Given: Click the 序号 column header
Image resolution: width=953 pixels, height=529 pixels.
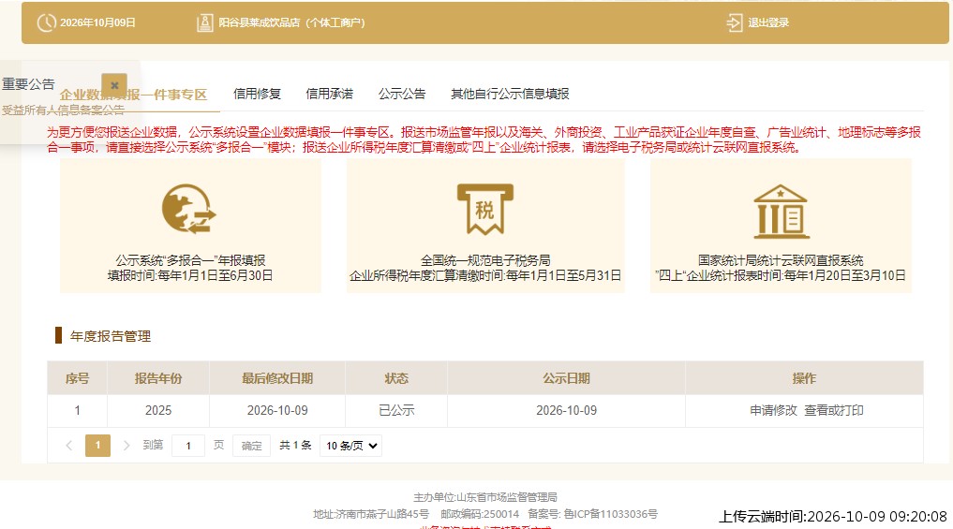Looking at the screenshot, I should coord(77,378).
